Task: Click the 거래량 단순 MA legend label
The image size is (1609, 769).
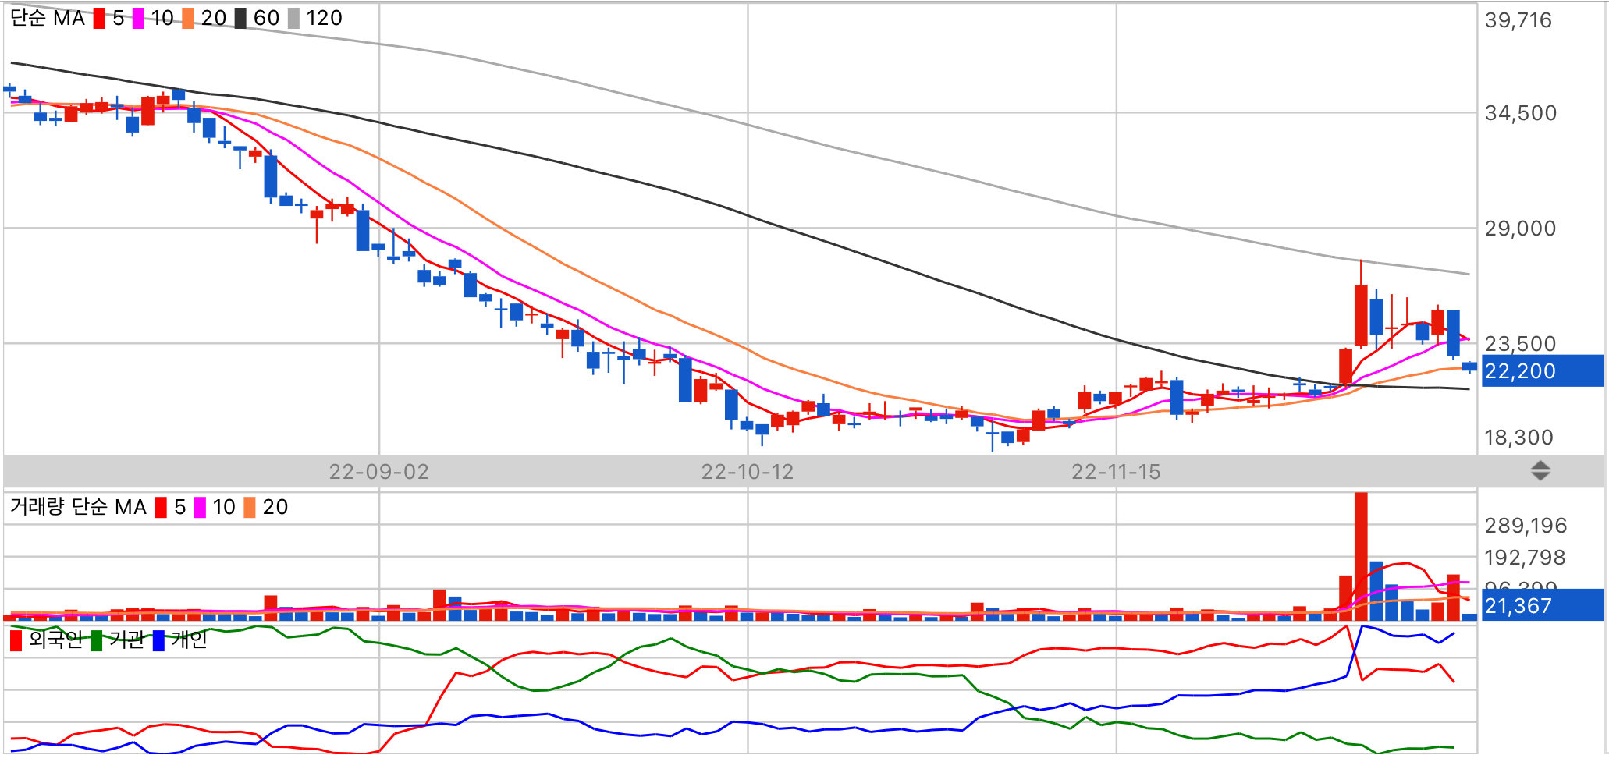Action: tap(78, 507)
